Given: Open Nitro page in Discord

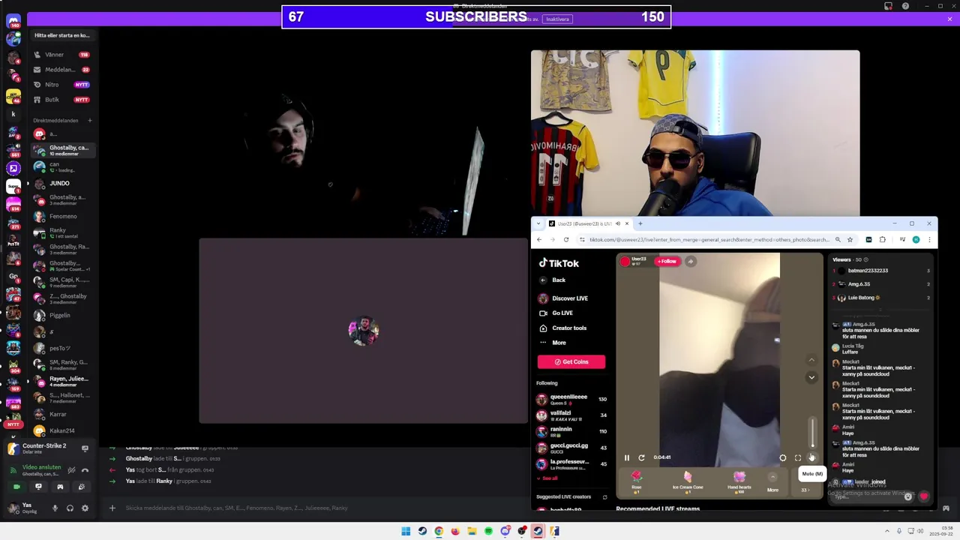Looking at the screenshot, I should coord(61,85).
